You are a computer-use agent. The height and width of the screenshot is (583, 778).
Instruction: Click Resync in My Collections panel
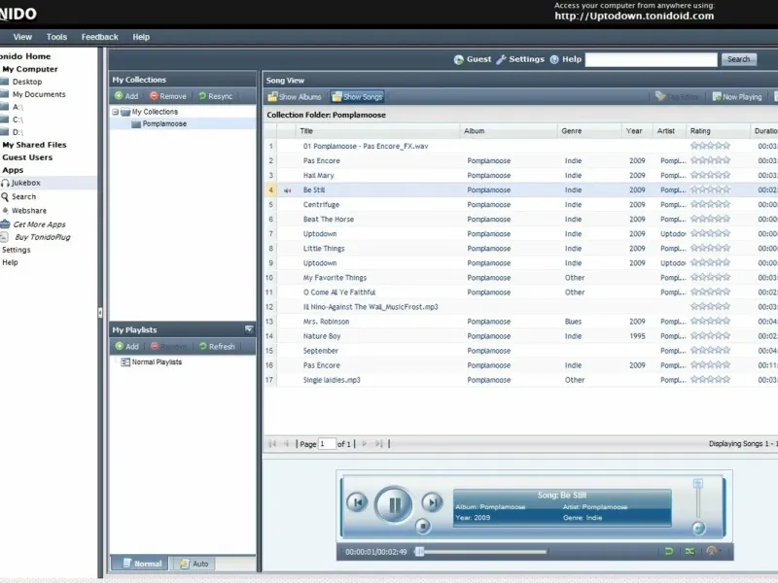click(x=215, y=96)
